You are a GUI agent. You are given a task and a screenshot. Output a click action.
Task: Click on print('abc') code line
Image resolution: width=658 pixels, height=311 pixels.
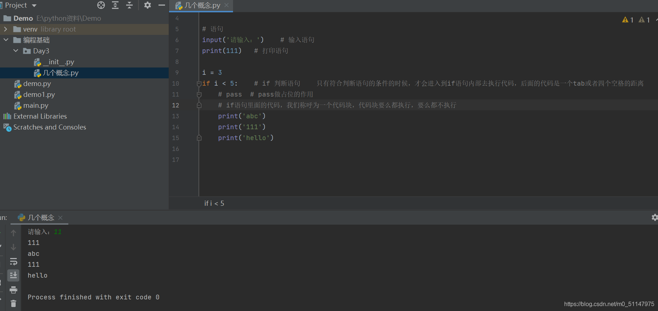tap(242, 116)
